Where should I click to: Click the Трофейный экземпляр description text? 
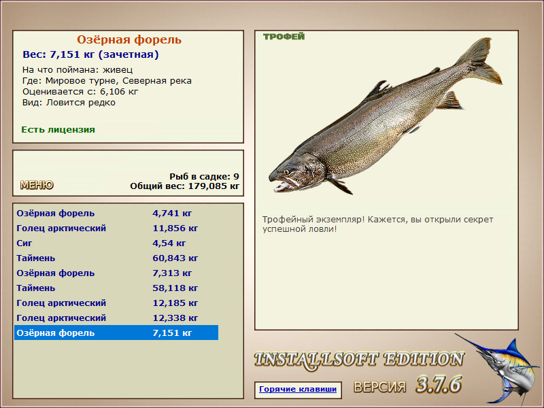coord(377,224)
